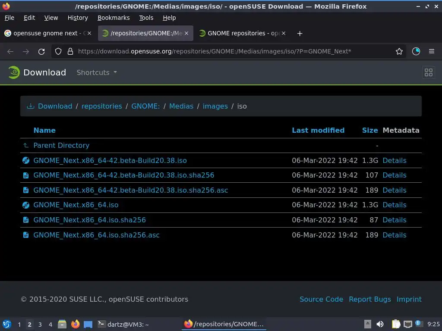Open the taskbar start menu icon
Image resolution: width=442 pixels, height=331 pixels.
click(x=7, y=324)
